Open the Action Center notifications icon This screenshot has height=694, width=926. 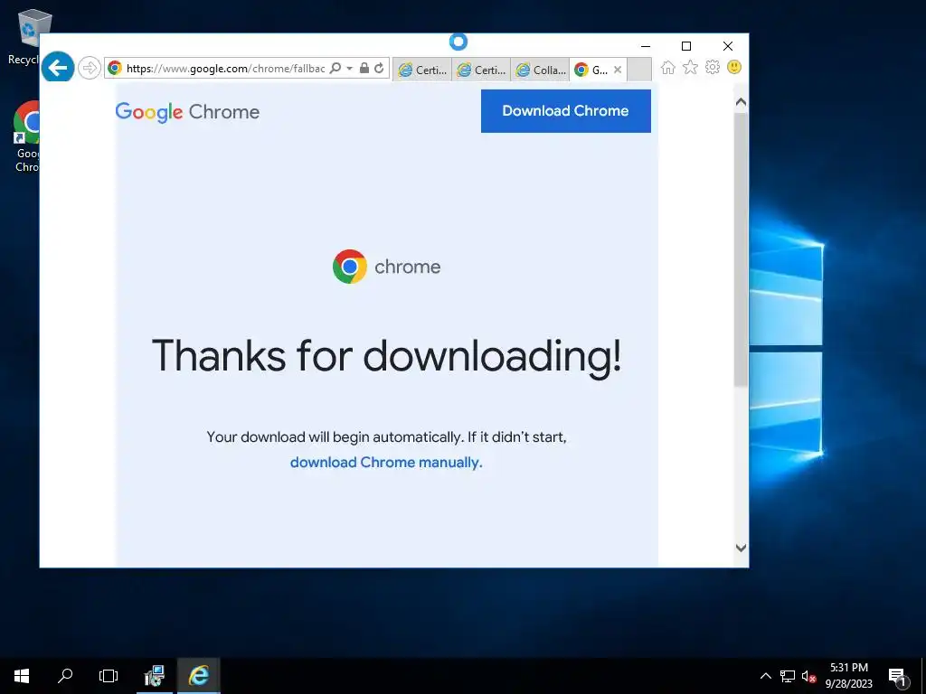(x=897, y=676)
